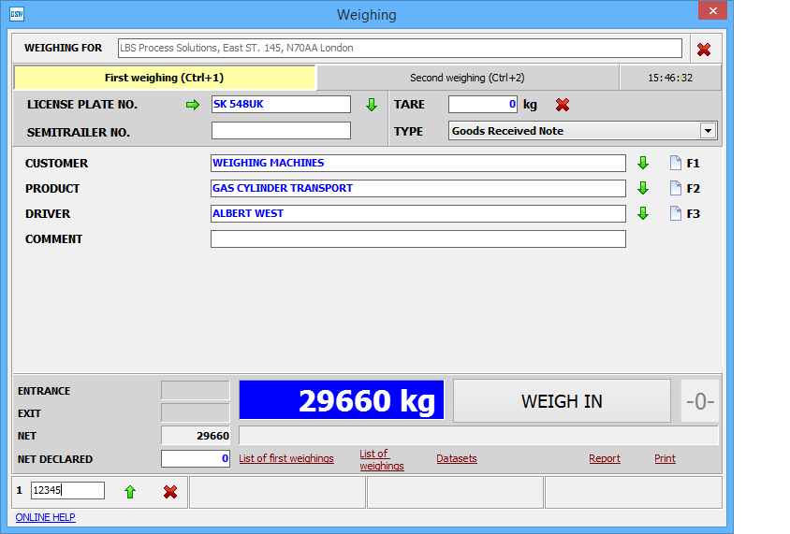This screenshot has width=790, height=534.
Task: Switch to First weighing tab
Action: coord(165,78)
